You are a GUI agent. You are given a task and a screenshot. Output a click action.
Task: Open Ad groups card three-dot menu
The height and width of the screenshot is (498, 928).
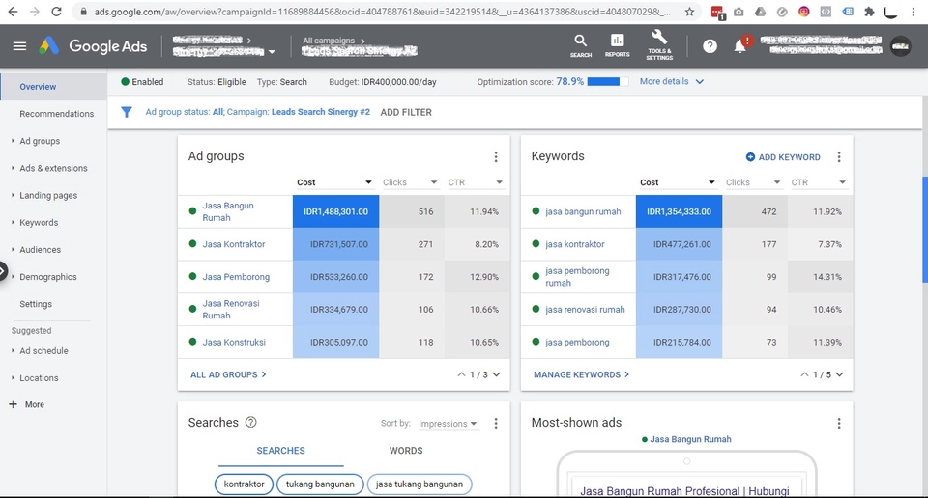(x=495, y=156)
